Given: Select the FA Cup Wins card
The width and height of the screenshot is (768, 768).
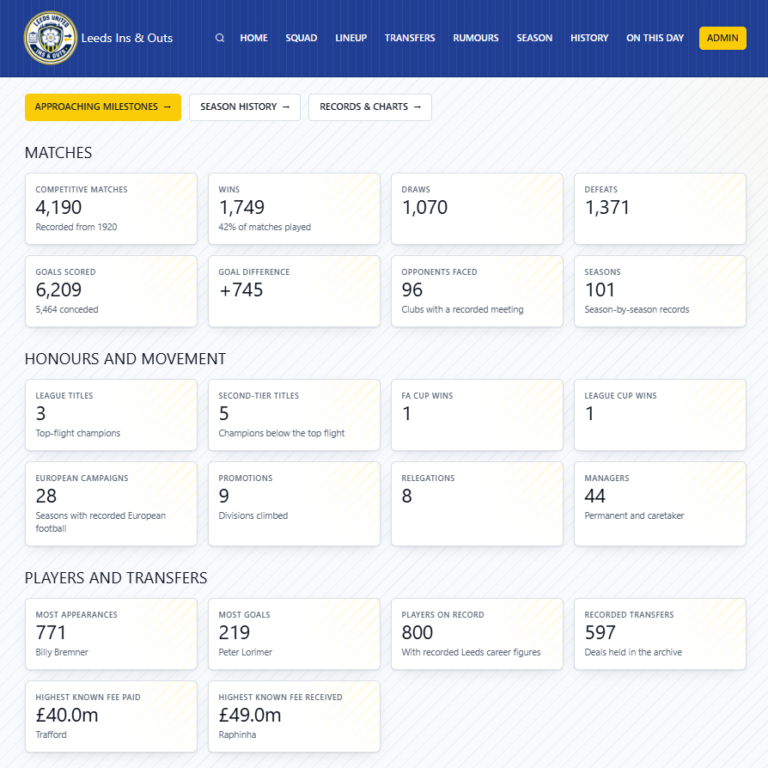Looking at the screenshot, I should (477, 415).
